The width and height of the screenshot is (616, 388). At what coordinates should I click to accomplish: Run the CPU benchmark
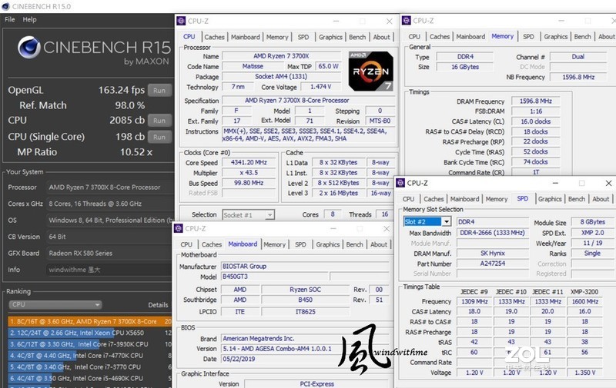pyautogui.click(x=159, y=121)
